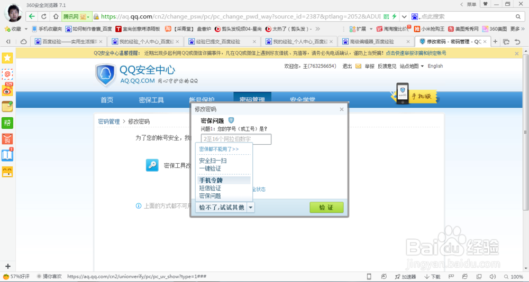Click the tab scroll-left arrow
The image size is (529, 282).
(x=8, y=41)
